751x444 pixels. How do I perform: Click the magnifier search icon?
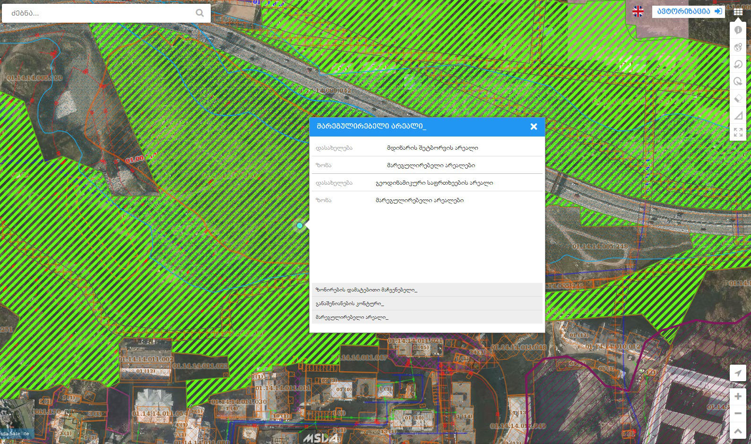200,13
